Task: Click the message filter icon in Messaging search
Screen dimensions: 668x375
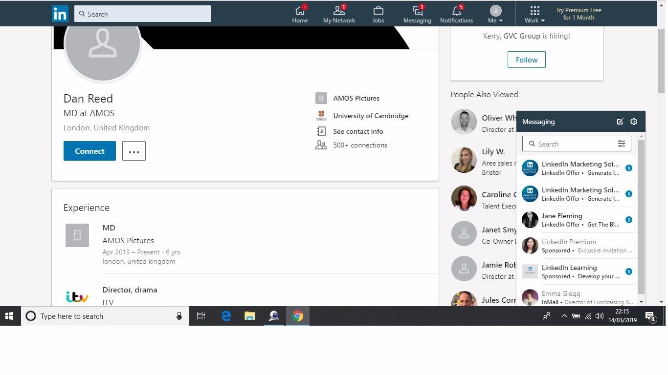Action: tap(621, 144)
